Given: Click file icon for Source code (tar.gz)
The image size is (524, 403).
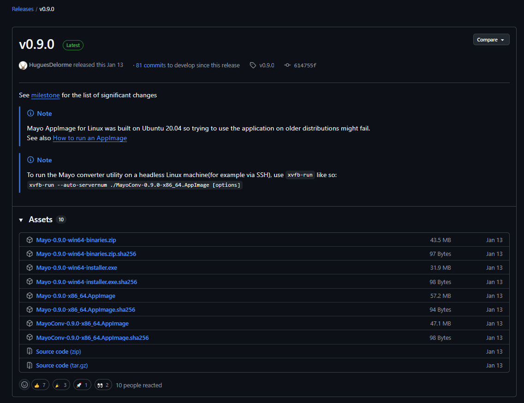Looking at the screenshot, I should pos(30,366).
